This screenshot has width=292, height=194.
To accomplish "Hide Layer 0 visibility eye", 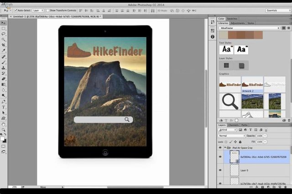I will coord(220,170).
